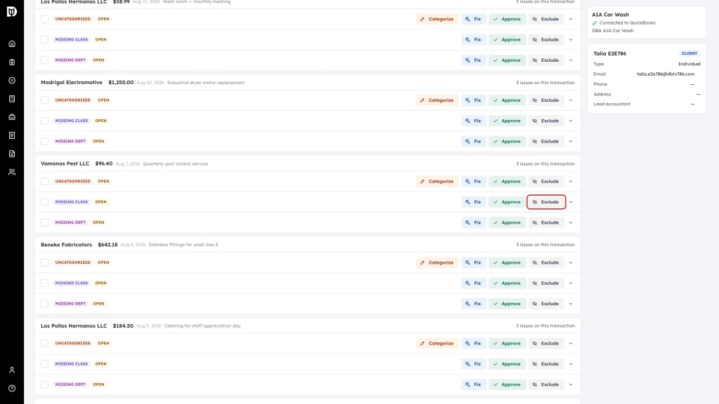This screenshot has height=404, width=719.
Task: Click the Beneke Fabricators vendor name
Action: tap(67, 245)
